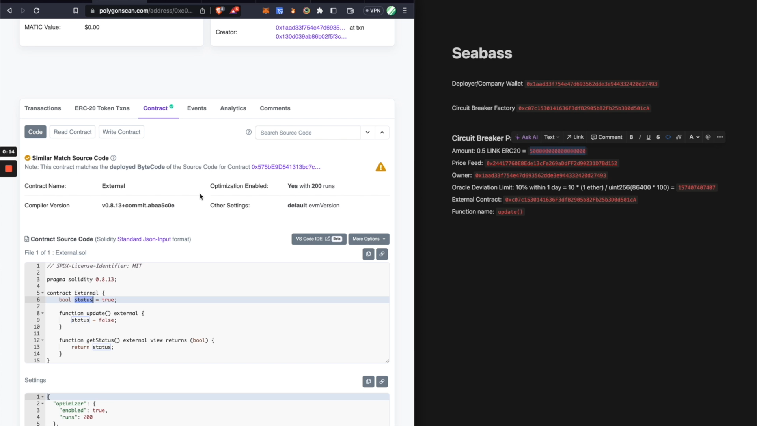The height and width of the screenshot is (426, 757).
Task: Open the Transactions tab
Action: tap(43, 108)
